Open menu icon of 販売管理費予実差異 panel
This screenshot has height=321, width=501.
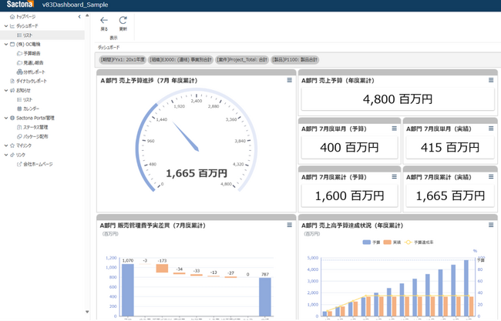[290, 225]
